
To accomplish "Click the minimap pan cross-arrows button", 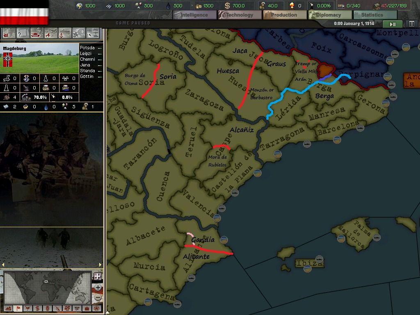I will pyautogui.click(x=98, y=276).
